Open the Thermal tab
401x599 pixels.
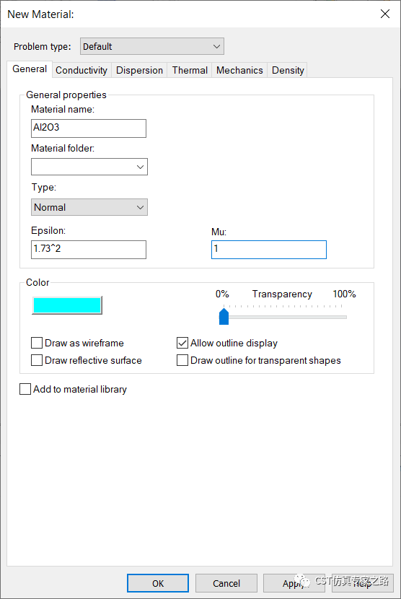coord(190,70)
